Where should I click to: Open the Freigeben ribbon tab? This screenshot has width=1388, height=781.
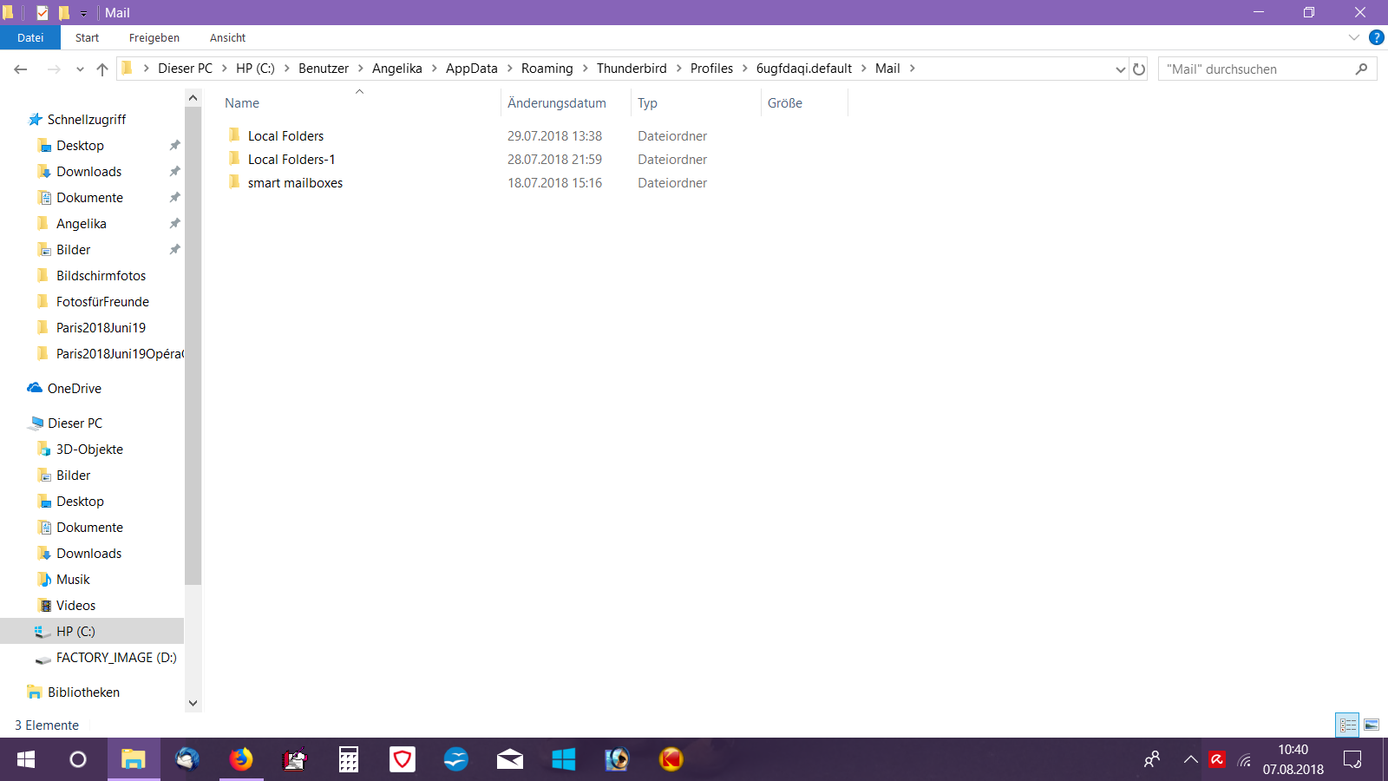pos(154,37)
